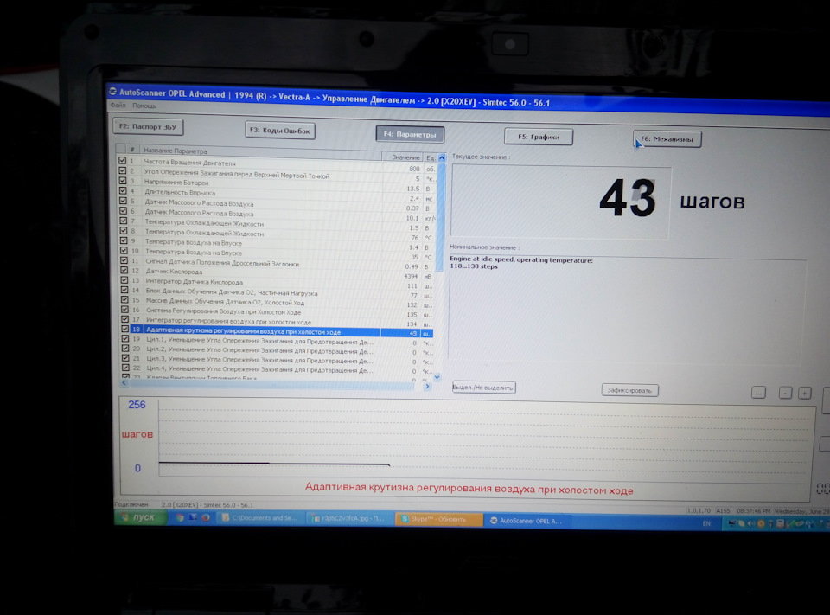
Task: Toggle checkbox for row 13 Интегратор Датчика Кислорода
Action: coord(124,279)
